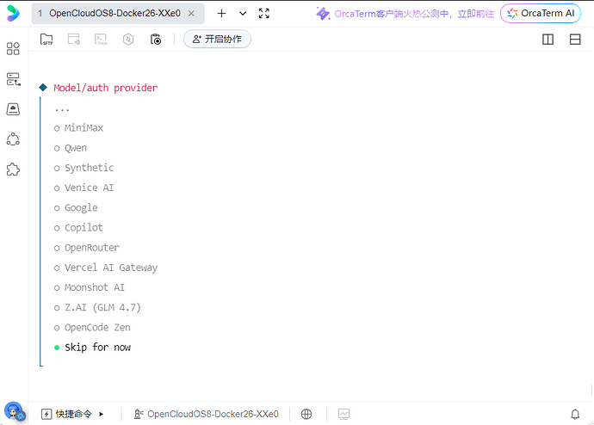This screenshot has width=594, height=425.
Task: Select the Synthetic provider option
Action: coord(84,168)
